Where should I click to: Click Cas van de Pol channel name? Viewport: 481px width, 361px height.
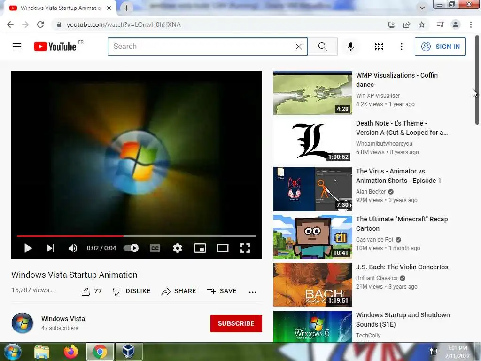[x=374, y=239]
